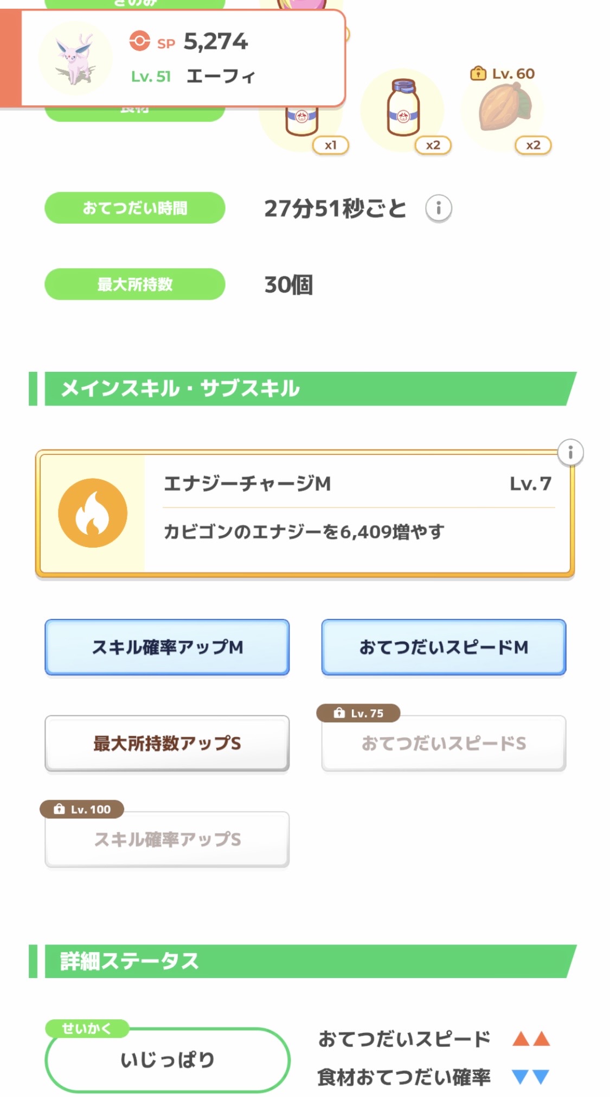610x1097 pixels.
Task: Select the スキル確率アップM sub skill
Action: click(167, 647)
